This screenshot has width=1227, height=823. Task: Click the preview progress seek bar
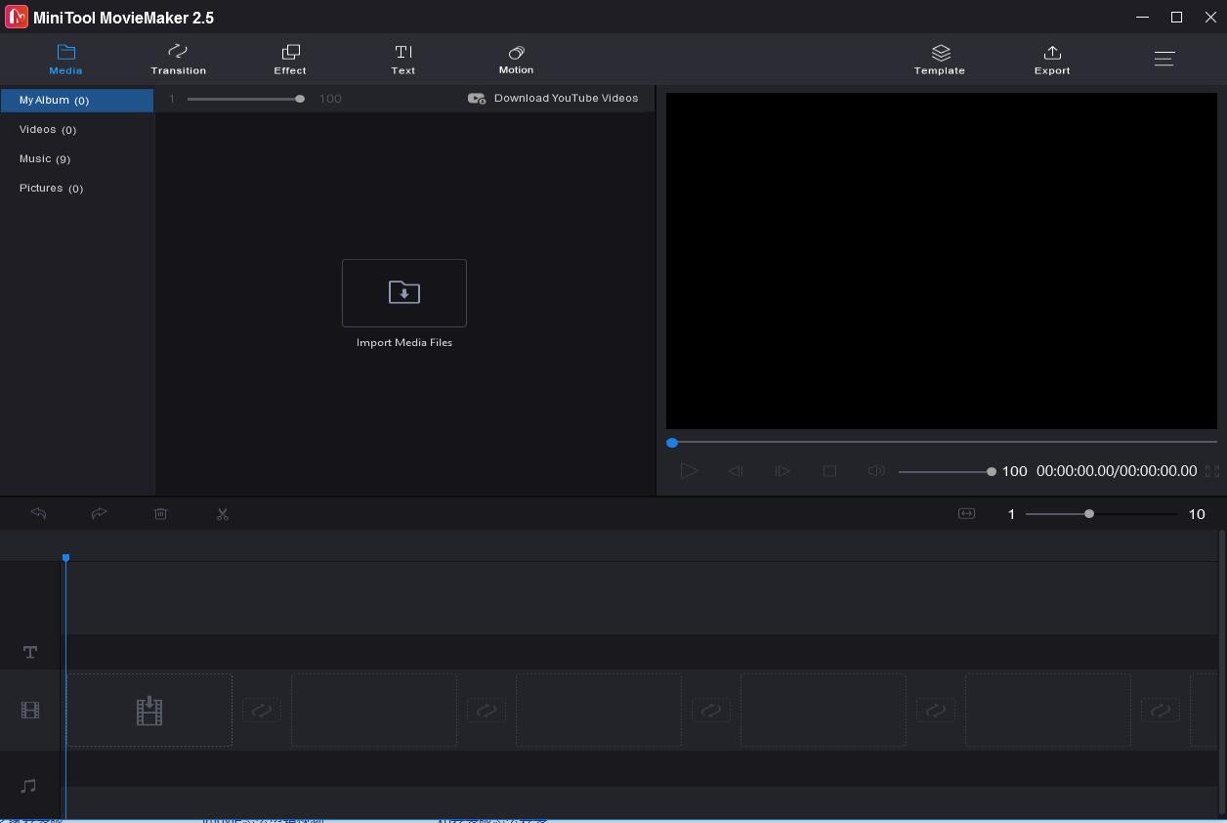click(x=942, y=443)
